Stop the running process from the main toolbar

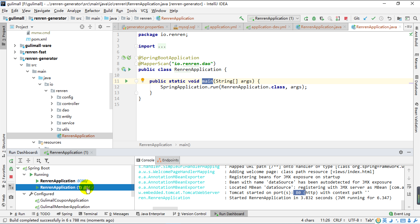(x=346, y=18)
